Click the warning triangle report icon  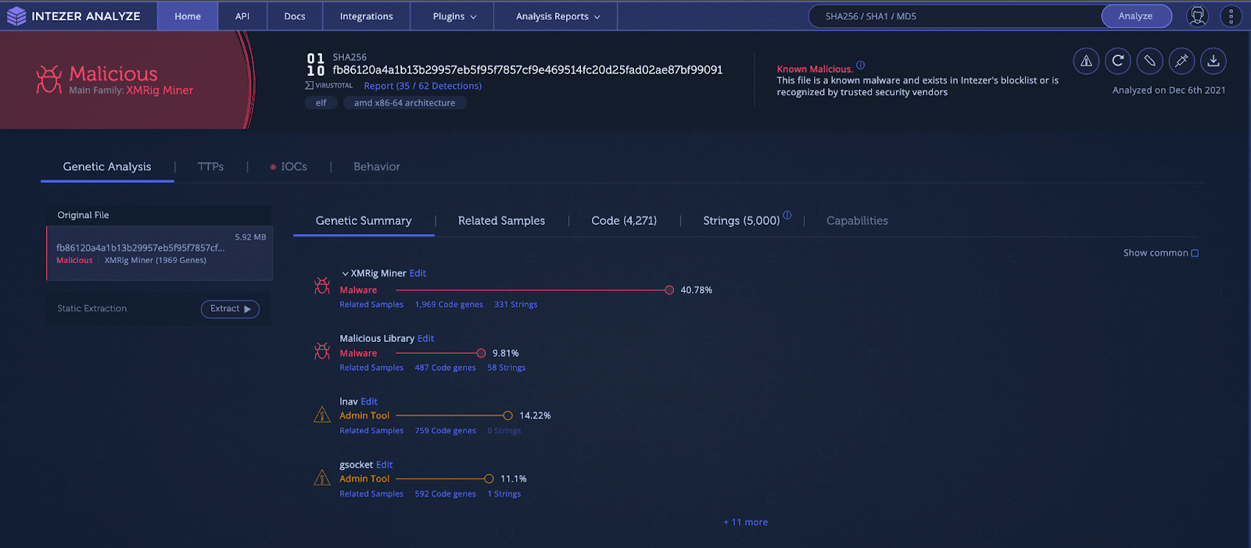tap(1086, 61)
